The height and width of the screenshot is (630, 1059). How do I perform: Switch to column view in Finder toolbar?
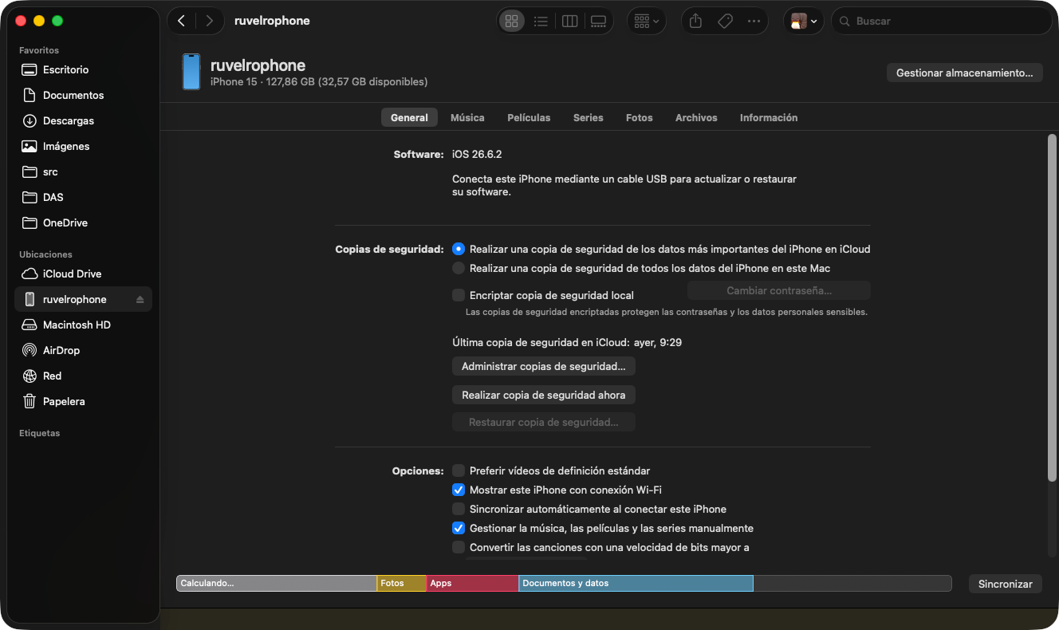point(569,22)
